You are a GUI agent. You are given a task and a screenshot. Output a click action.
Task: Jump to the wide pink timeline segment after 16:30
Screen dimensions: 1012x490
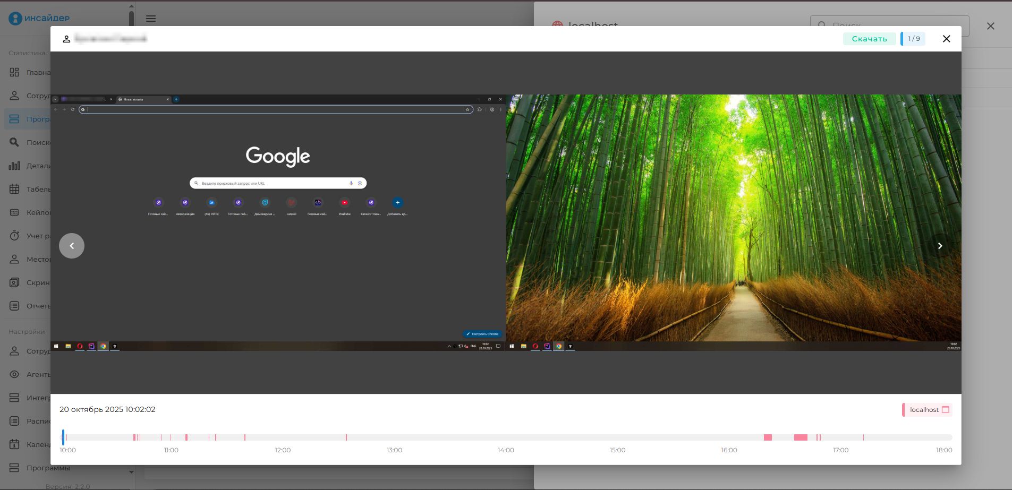(x=801, y=437)
